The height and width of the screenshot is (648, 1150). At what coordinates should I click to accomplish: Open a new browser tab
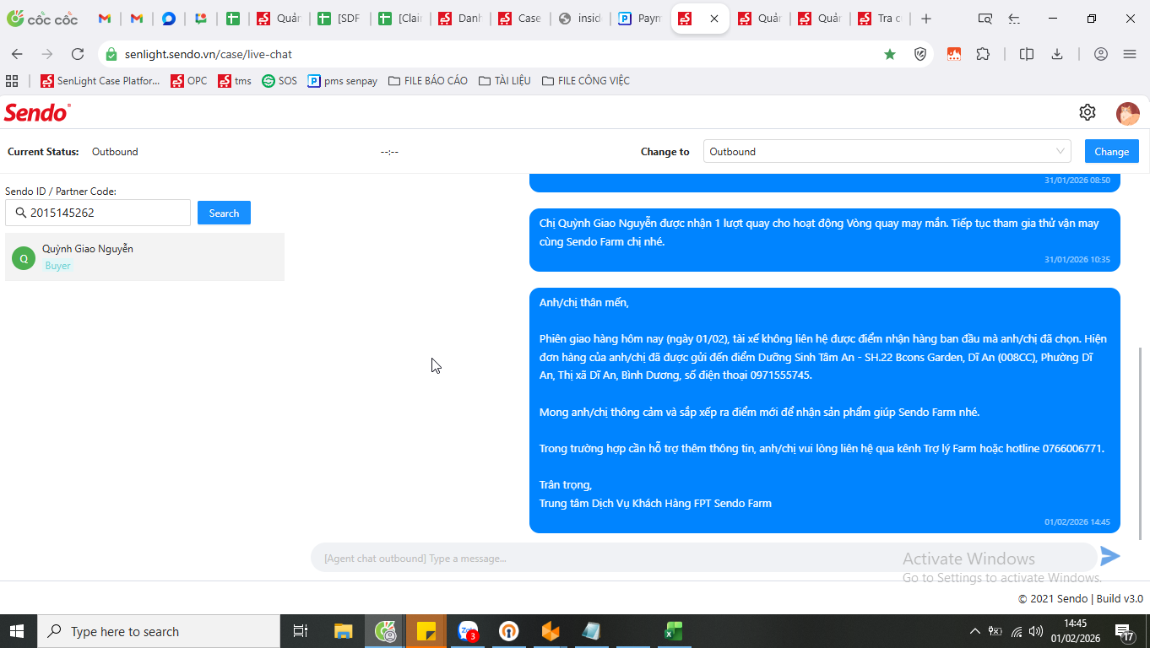click(926, 19)
